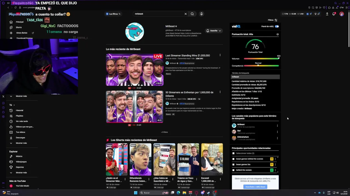Open the Escondí 1,000,000 short thumbnail

pyautogui.click(x=212, y=160)
